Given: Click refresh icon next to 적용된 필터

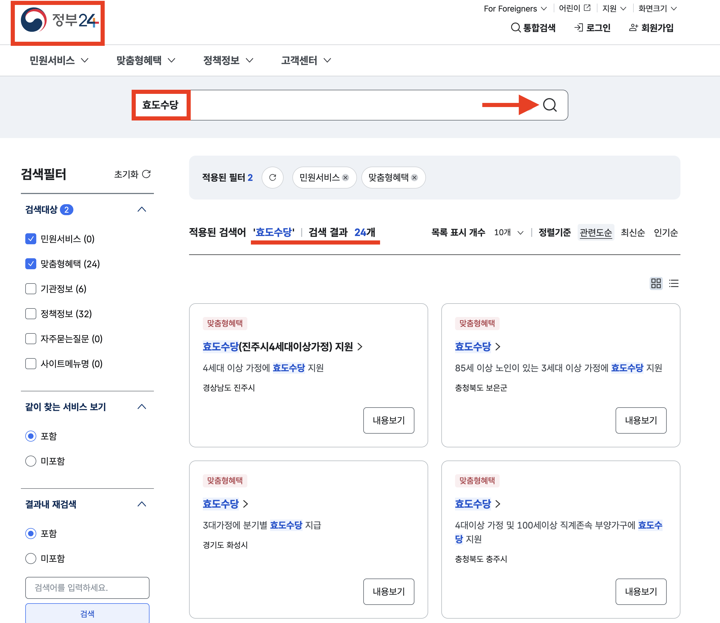Looking at the screenshot, I should (x=273, y=178).
